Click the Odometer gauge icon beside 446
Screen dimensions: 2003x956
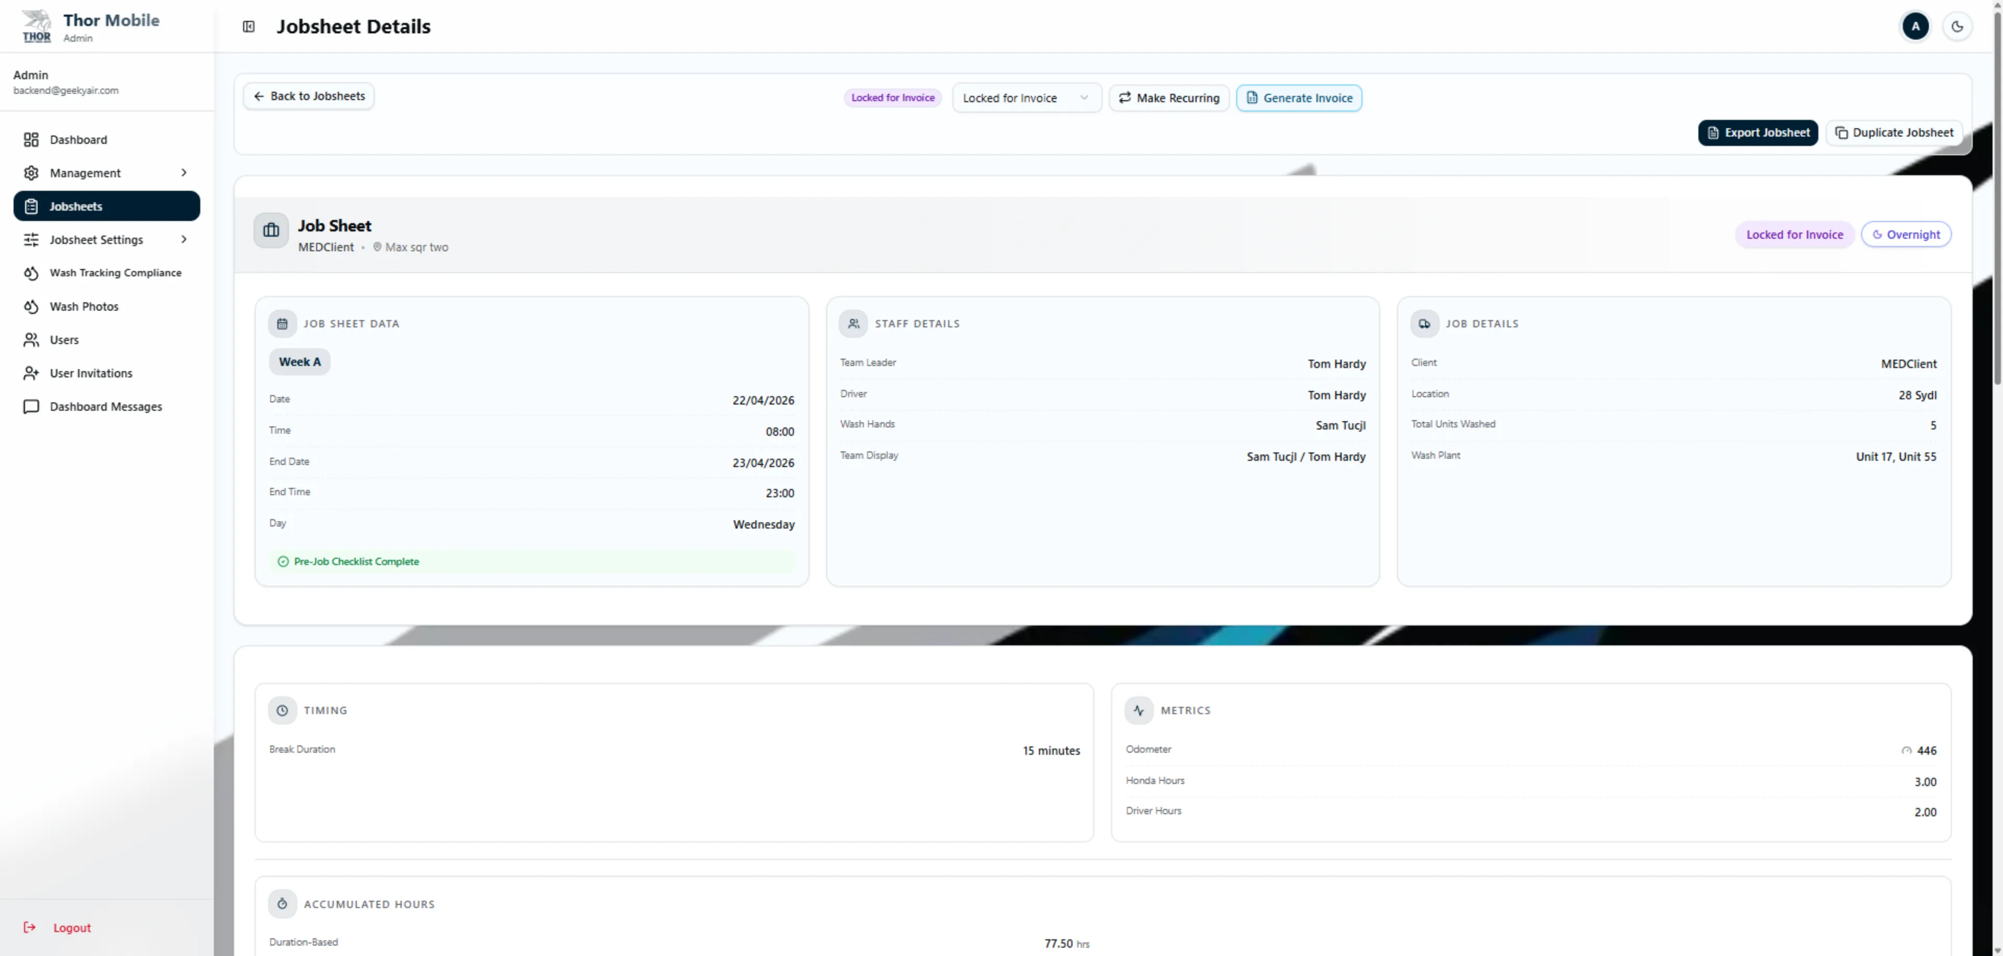tap(1907, 751)
